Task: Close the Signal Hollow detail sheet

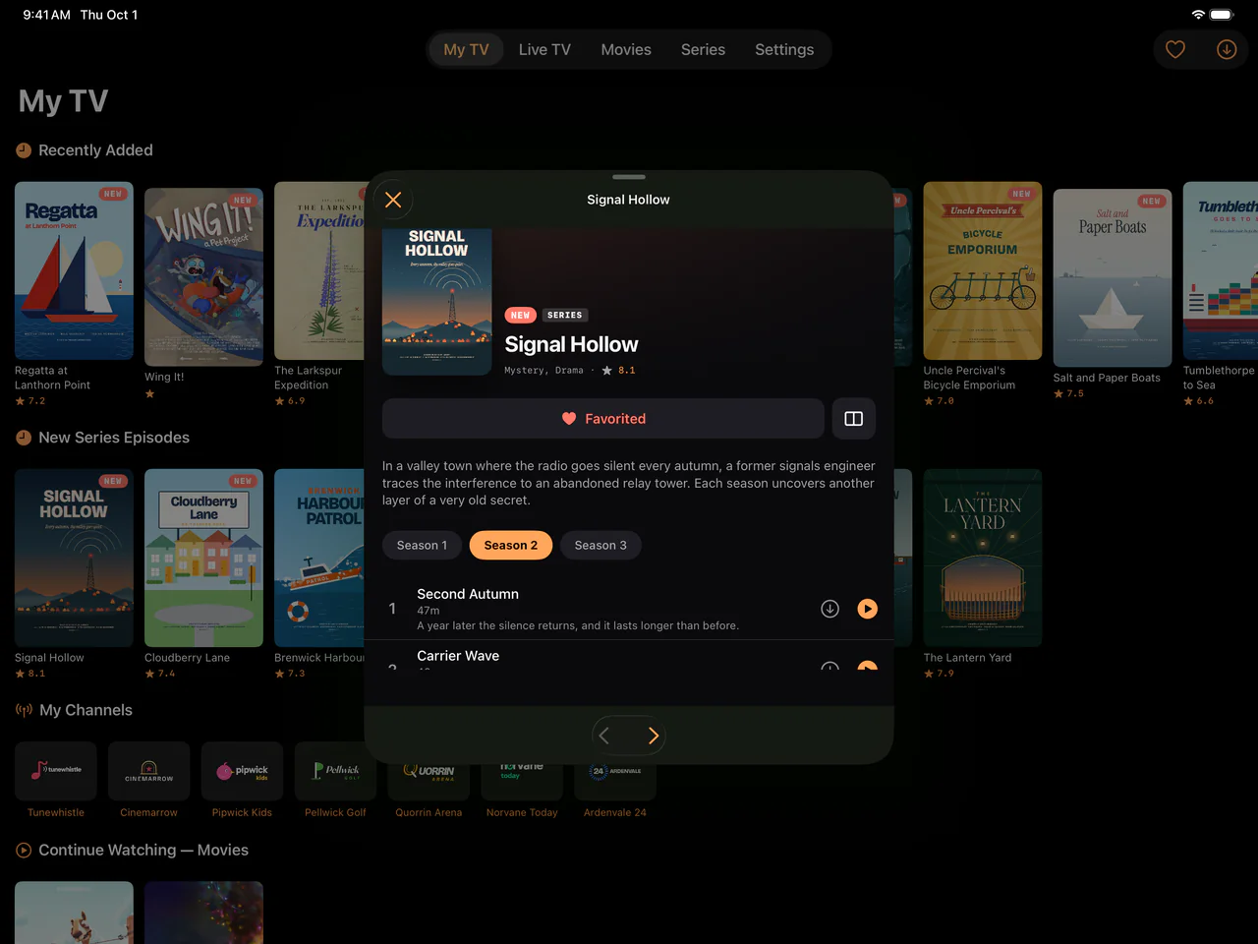Action: tap(393, 200)
